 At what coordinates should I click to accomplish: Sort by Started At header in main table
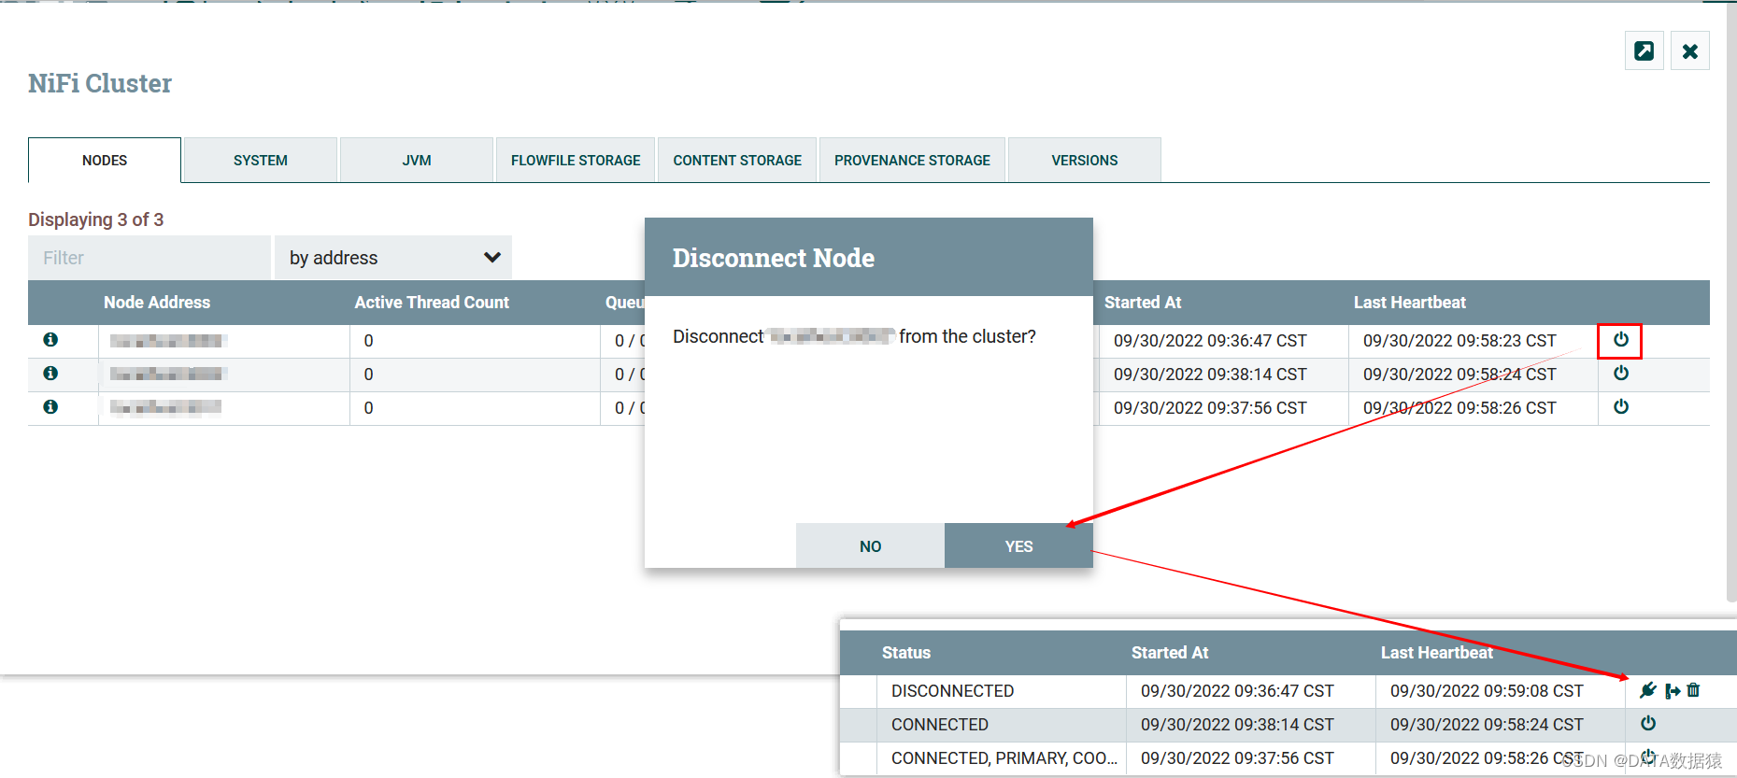pos(1143,303)
